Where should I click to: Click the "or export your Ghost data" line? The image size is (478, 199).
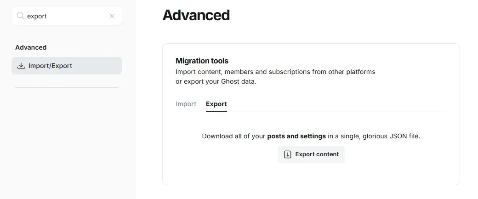coord(216,82)
